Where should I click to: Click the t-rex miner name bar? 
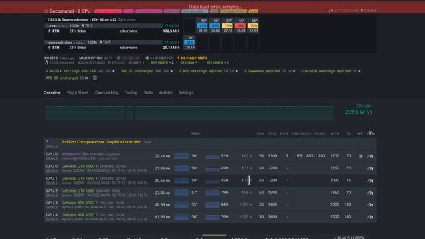[x=104, y=25]
